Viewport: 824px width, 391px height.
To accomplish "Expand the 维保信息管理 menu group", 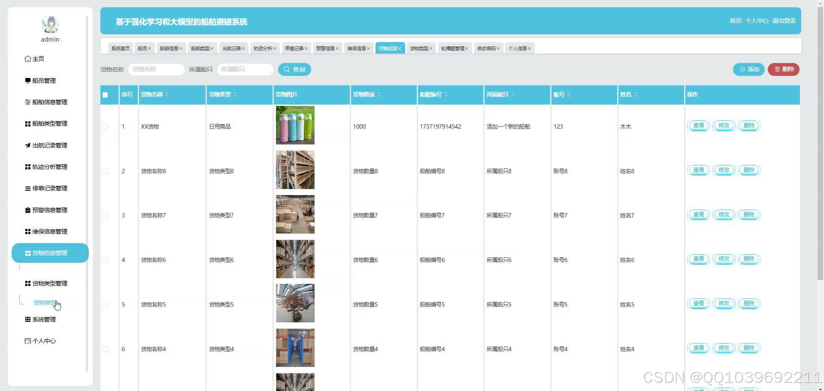I will pyautogui.click(x=50, y=232).
